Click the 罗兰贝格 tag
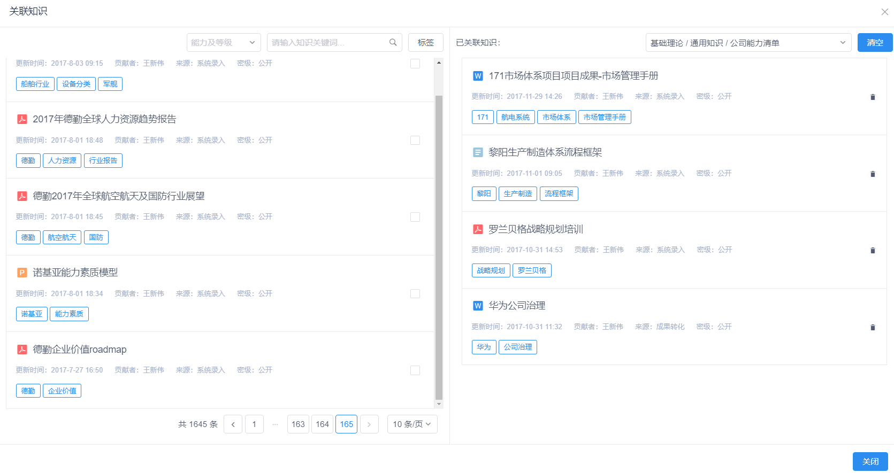This screenshot has height=473, width=894. coord(532,270)
